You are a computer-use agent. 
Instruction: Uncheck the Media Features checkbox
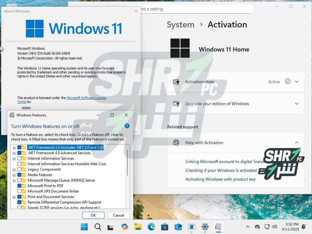click(x=19, y=175)
